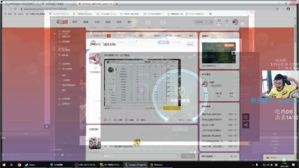Click the Douyu logo in site header
Viewport: 299px width, 168px height.
62,22
